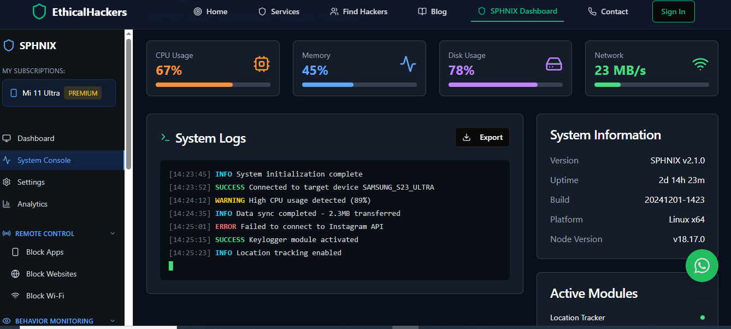The width and height of the screenshot is (731, 329).
Task: Click the Disk Usage drive icon
Action: click(554, 64)
